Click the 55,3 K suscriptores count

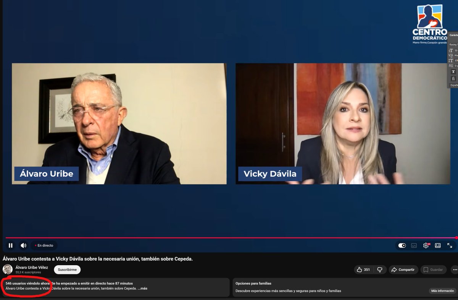(28, 272)
